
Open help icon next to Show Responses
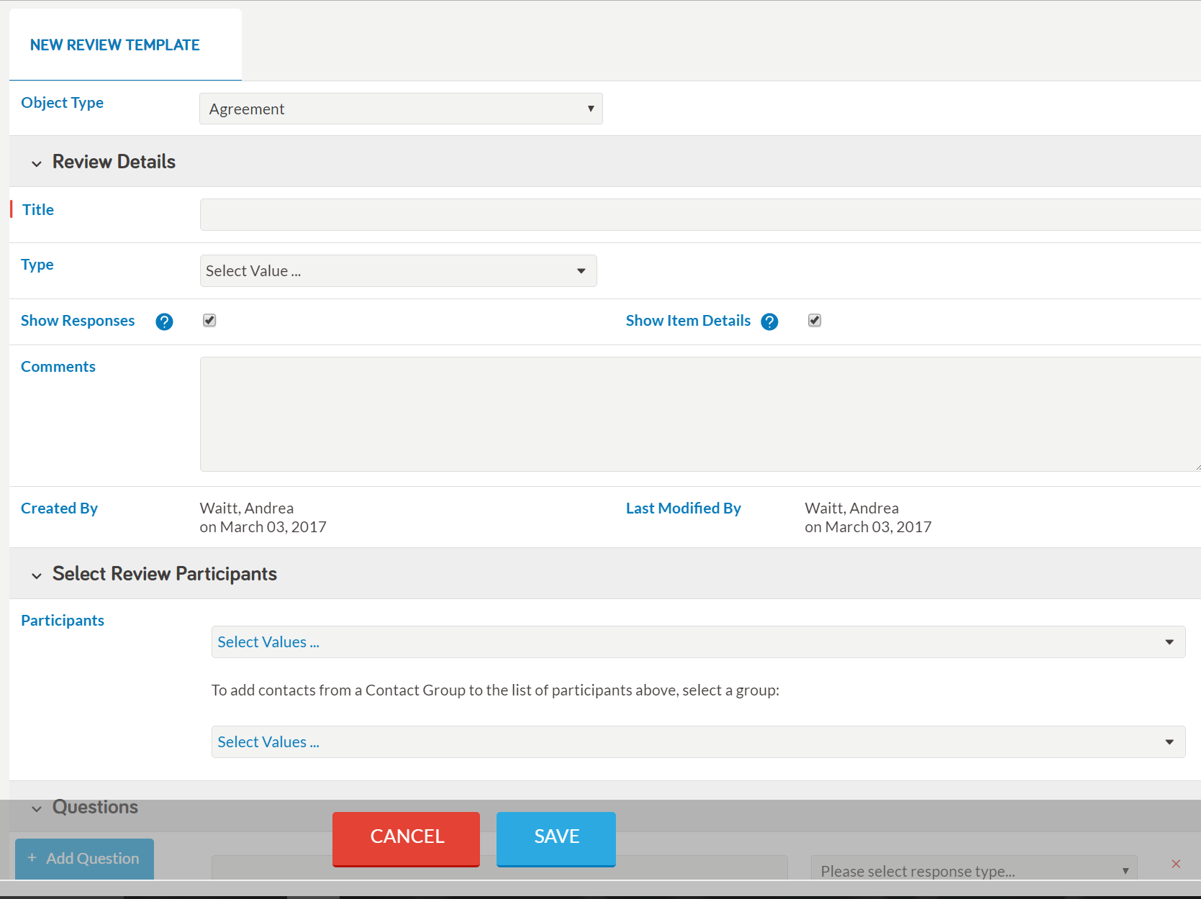pos(164,321)
